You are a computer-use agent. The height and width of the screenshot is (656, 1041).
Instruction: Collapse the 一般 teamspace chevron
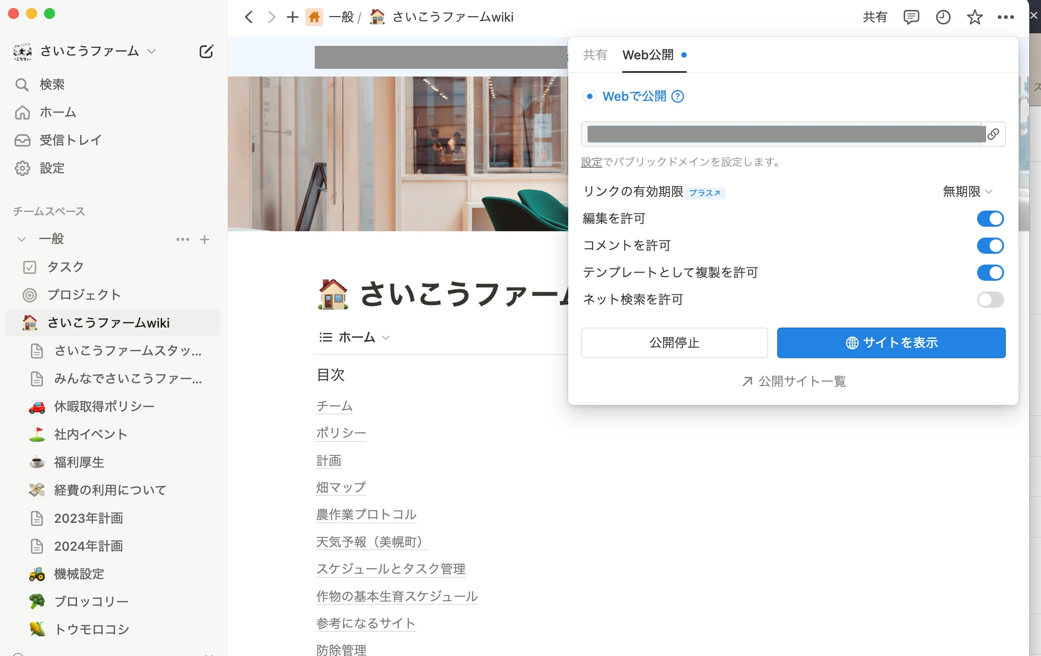coord(21,239)
